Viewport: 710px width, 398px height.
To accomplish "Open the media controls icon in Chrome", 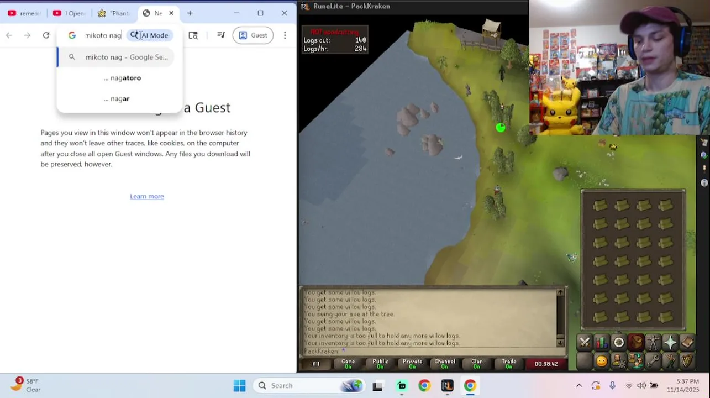I will click(x=221, y=35).
